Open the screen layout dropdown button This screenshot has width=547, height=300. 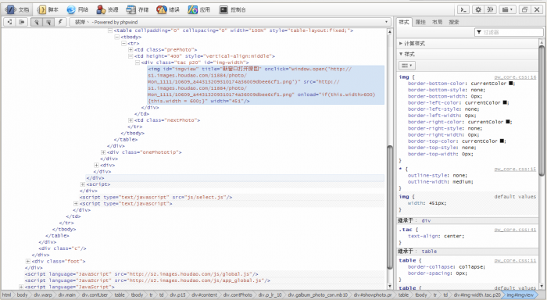507,10
